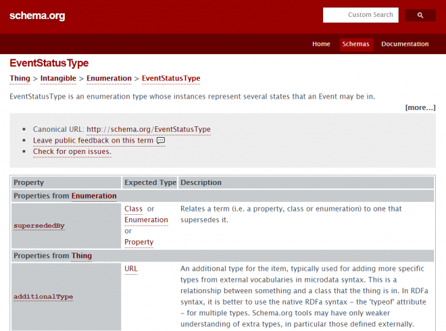Screen dimensions: 446x331
Task: Click the URL expected type link
Action: [x=131, y=269]
